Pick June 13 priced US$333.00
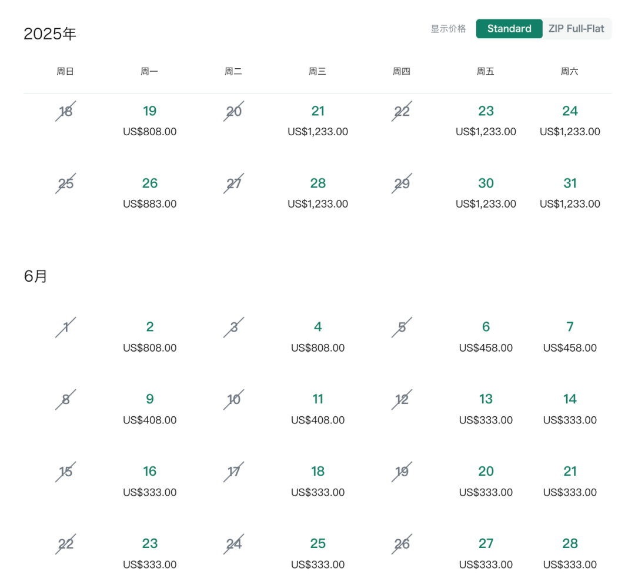635x578 pixels. click(x=486, y=409)
